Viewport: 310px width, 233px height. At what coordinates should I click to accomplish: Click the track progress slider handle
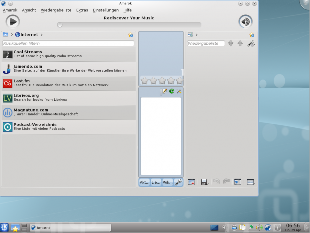coord(60,25)
